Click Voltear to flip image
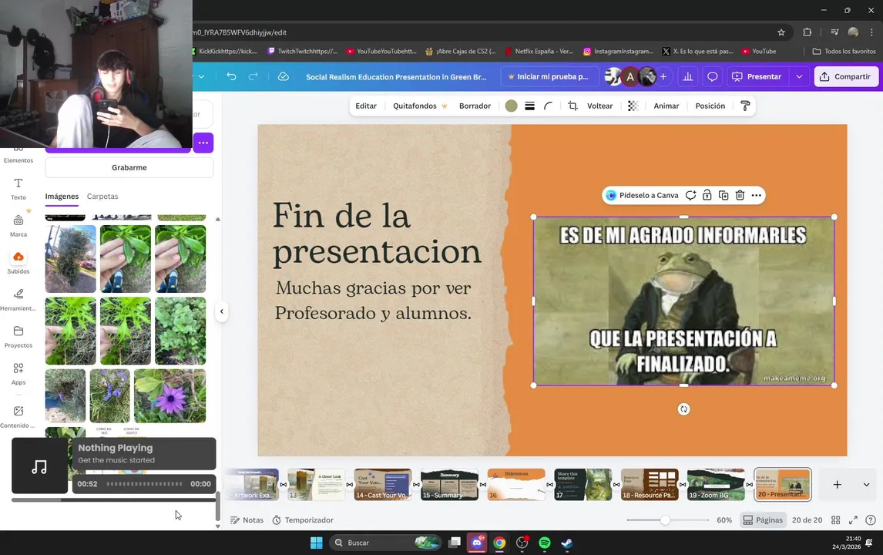 (x=599, y=106)
